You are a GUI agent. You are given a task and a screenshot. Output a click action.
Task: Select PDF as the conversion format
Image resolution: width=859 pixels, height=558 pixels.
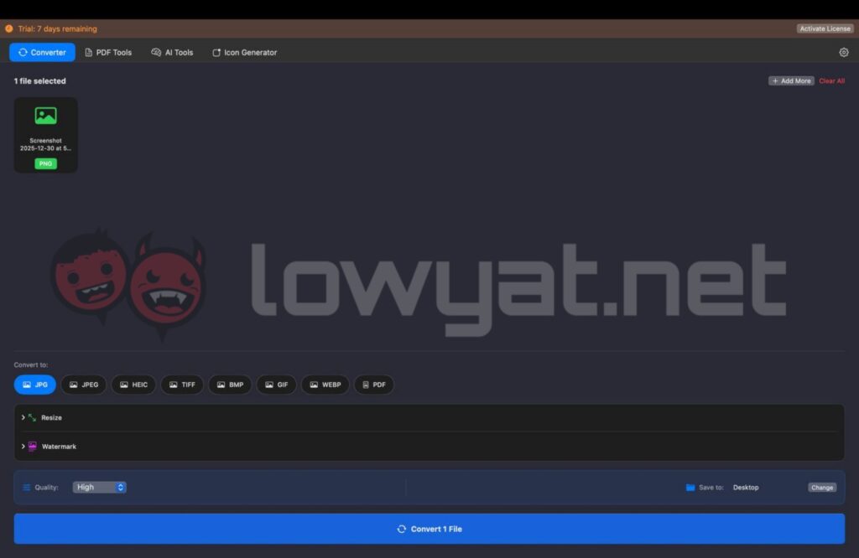374,385
